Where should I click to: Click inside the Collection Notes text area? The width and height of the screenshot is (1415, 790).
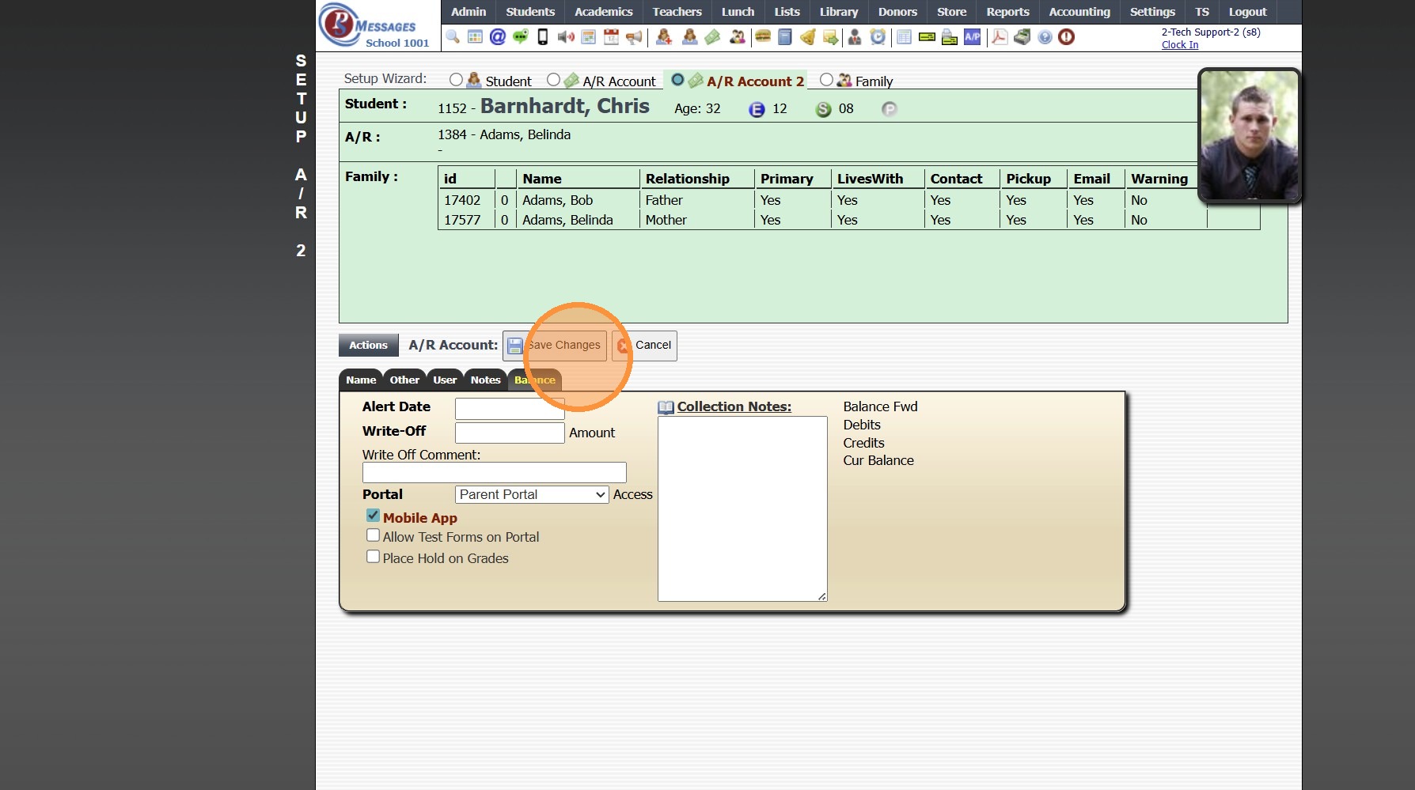tap(742, 509)
